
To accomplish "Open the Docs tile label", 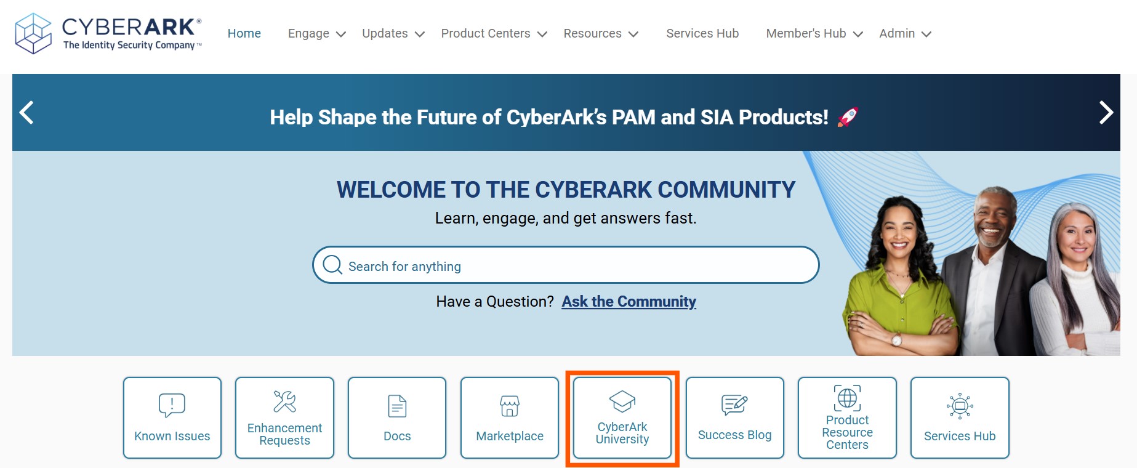I will pos(397,436).
